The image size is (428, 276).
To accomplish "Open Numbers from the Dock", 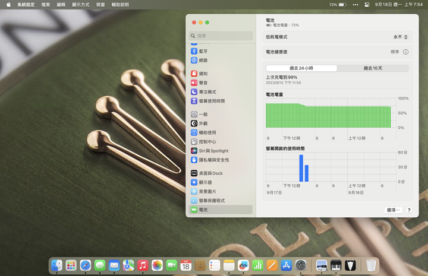I will click(x=257, y=265).
